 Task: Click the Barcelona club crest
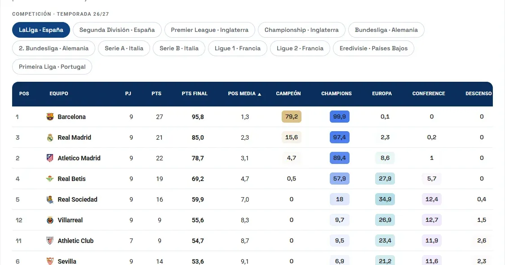pos(50,117)
